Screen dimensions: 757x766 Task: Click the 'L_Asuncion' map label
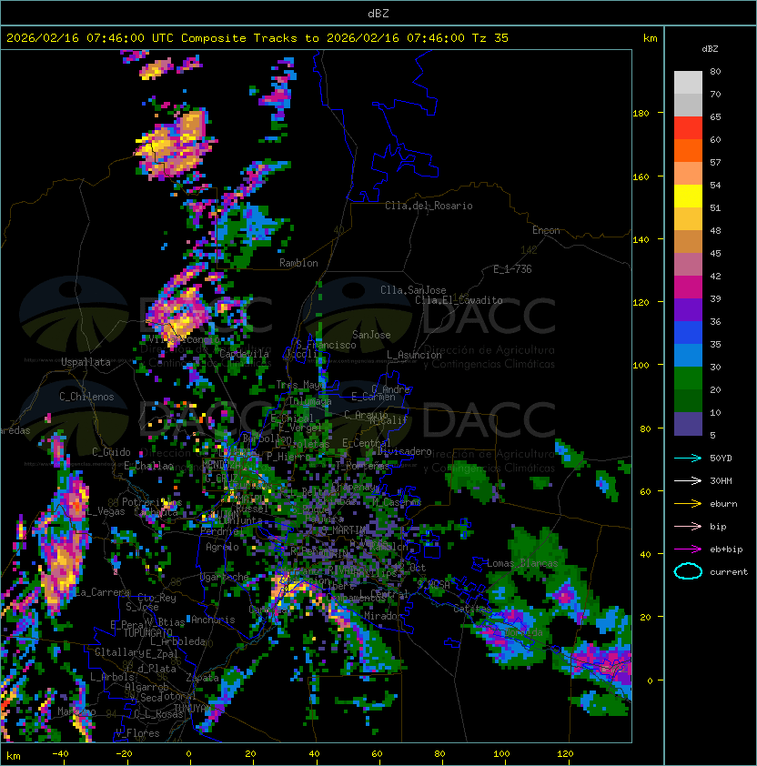pos(414,355)
